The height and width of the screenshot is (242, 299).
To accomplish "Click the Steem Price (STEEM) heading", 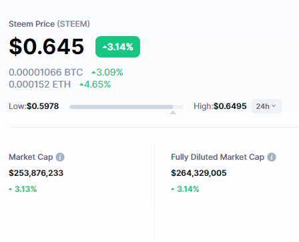I will pos(49,24).
